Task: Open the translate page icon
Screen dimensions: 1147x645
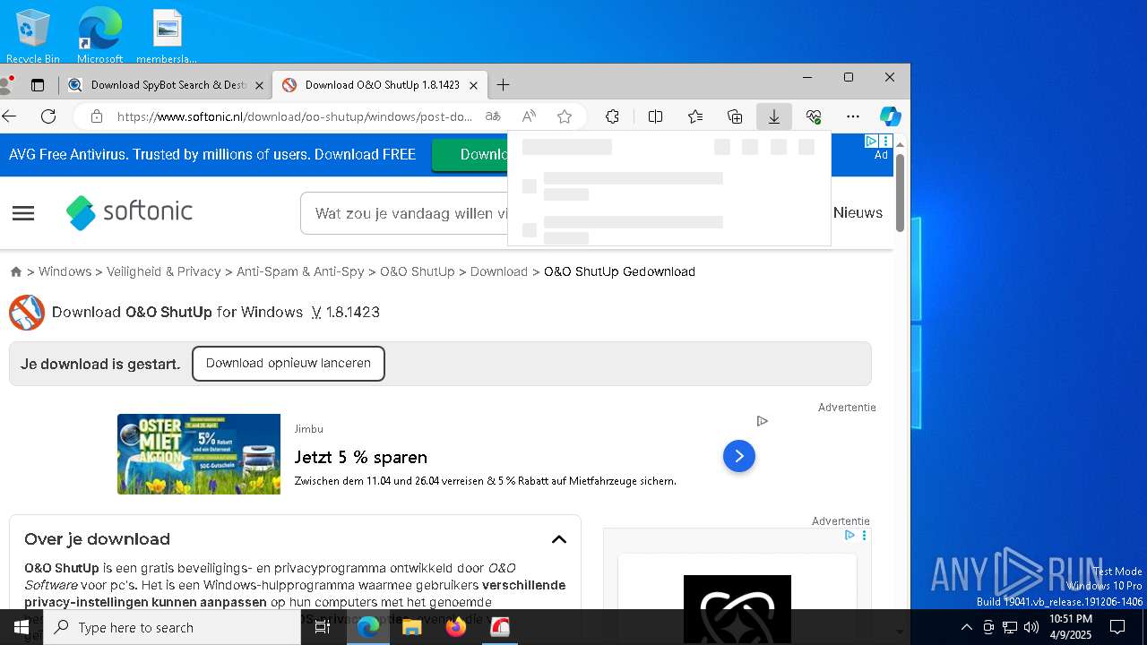Action: coord(493,116)
